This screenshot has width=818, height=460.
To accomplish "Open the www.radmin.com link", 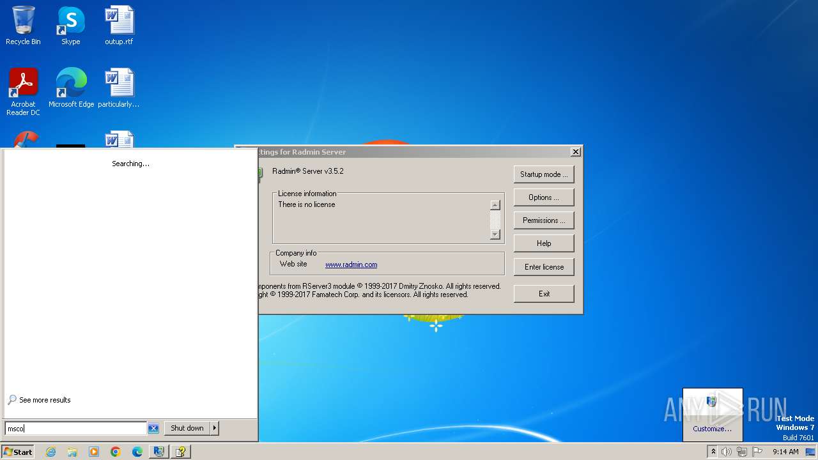I will pos(351,264).
